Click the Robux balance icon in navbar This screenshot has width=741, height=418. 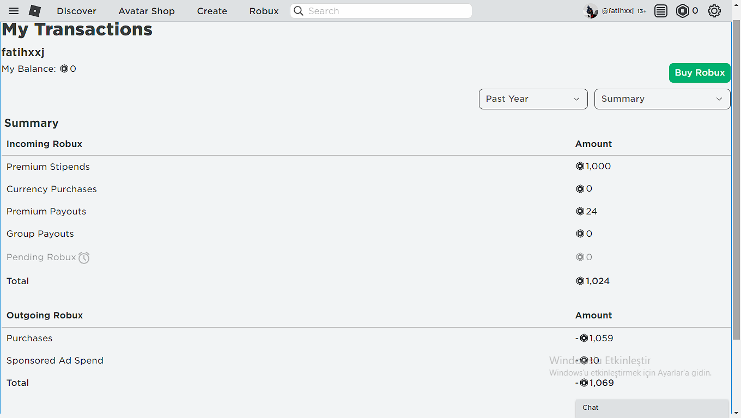pyautogui.click(x=682, y=11)
